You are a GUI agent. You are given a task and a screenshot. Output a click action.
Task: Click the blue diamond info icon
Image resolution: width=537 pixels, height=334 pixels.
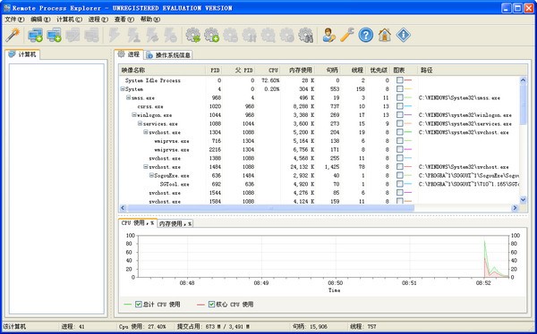pyautogui.click(x=403, y=35)
